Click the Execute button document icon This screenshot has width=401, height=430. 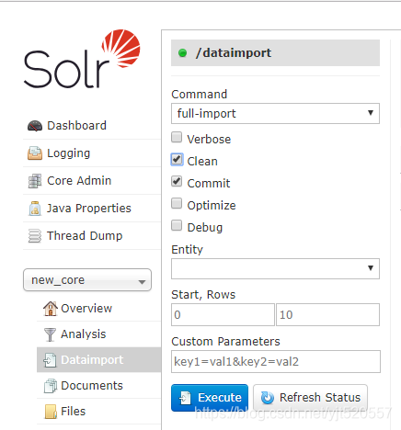click(185, 398)
